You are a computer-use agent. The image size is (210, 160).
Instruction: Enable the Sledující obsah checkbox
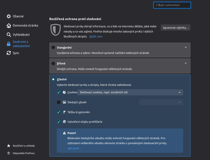(59, 102)
